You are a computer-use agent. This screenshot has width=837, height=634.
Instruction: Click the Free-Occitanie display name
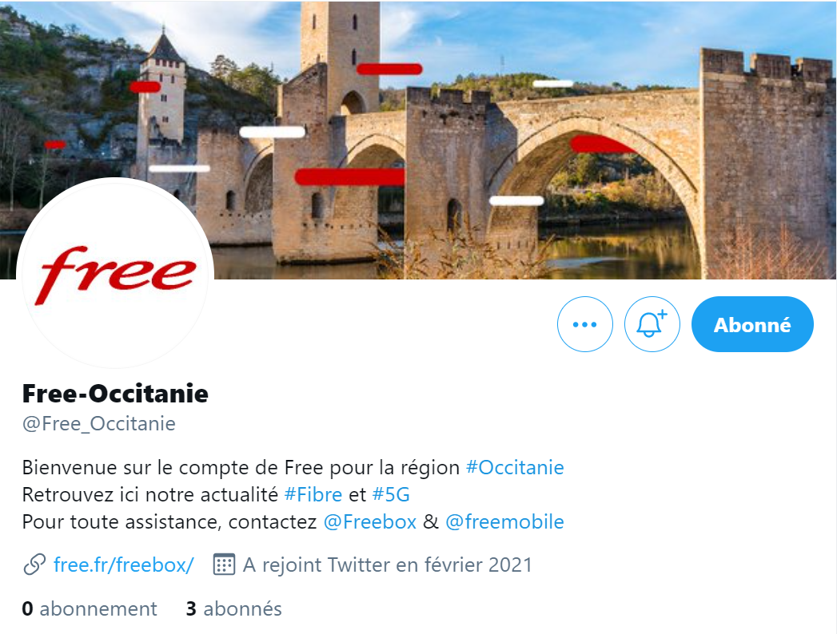coord(115,394)
